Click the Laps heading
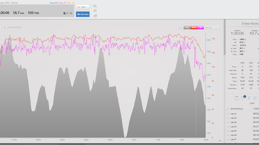 pyautogui.click(x=252, y=103)
